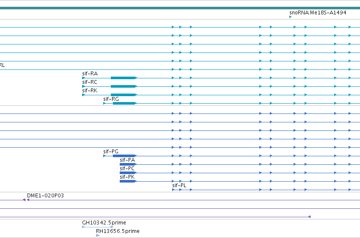This screenshot has height=238, width=360.
Task: Click the sif-PG start arrow glyph
Action: tap(104, 156)
